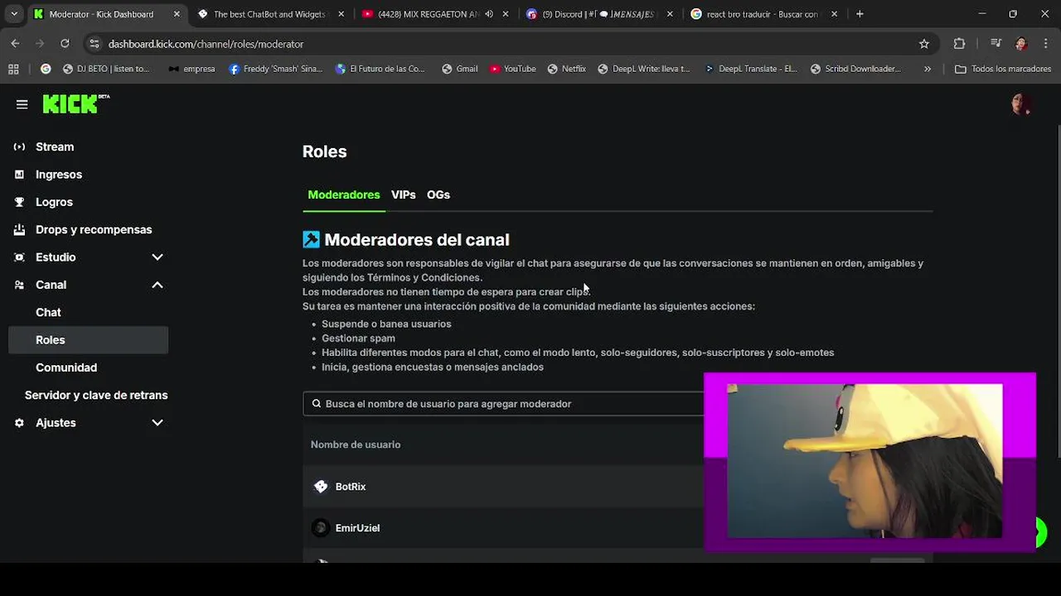Click the BotRix verified badge avatar
This screenshot has width=1061, height=596.
[321, 487]
